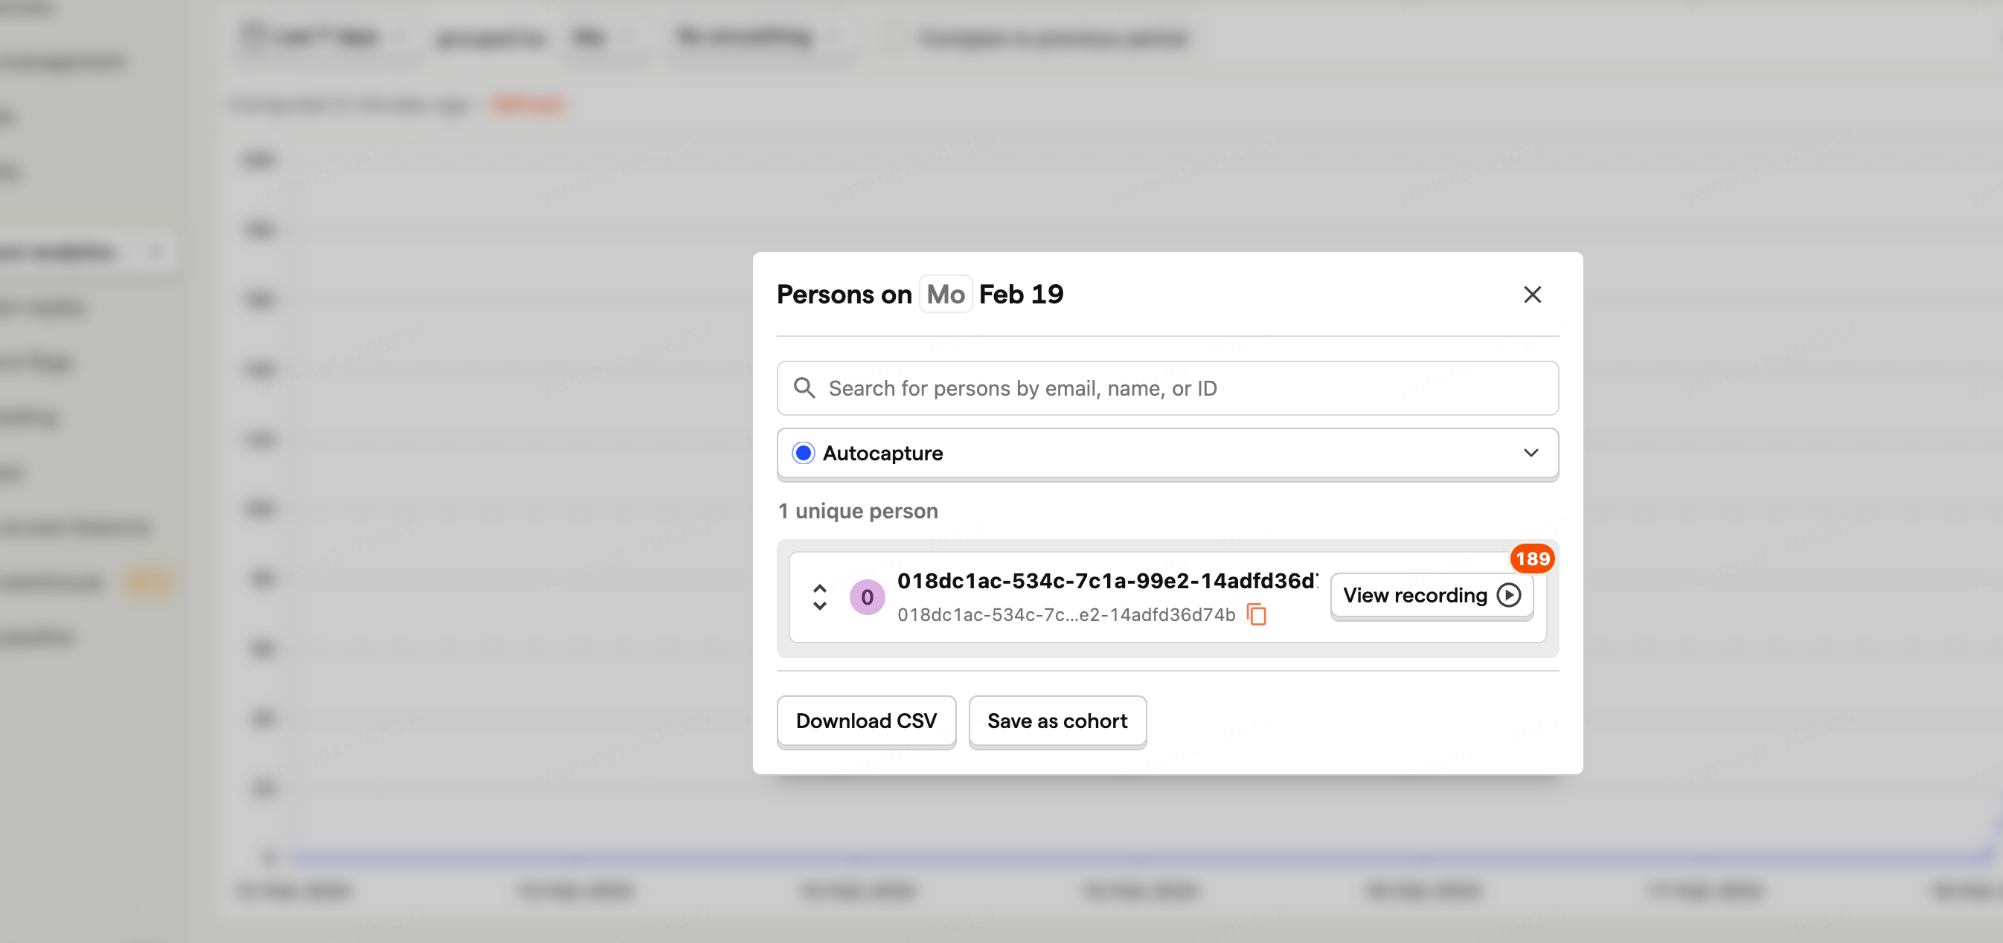
Task: Click the orange Refresh link behind the modal
Action: coord(528,104)
